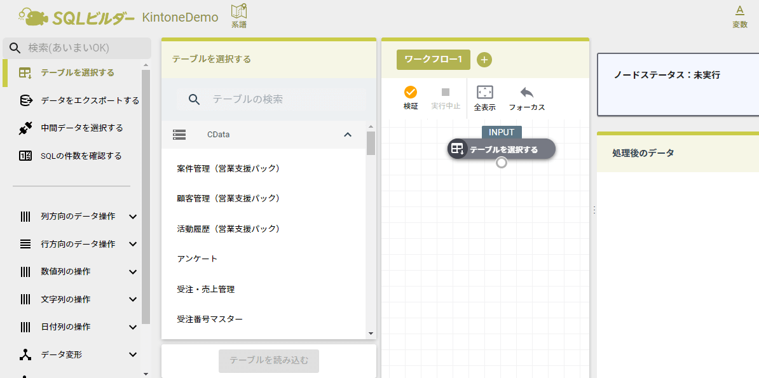Click the node's output connector circle
Viewport: 759px width, 378px height.
click(x=502, y=163)
